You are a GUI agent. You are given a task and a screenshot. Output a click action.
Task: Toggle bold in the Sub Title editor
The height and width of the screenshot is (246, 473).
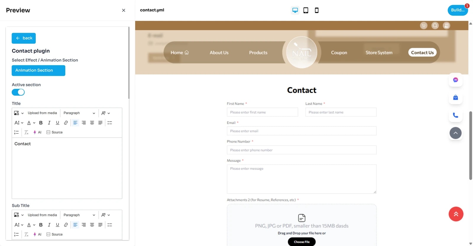click(x=41, y=225)
